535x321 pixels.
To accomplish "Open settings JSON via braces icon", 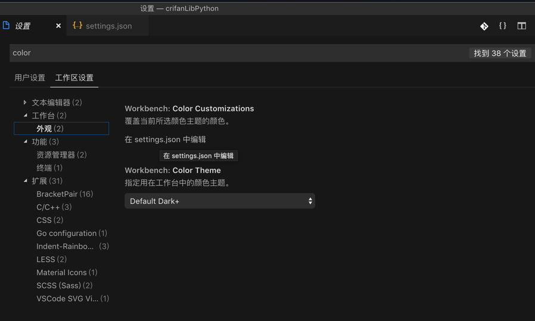I will 503,26.
